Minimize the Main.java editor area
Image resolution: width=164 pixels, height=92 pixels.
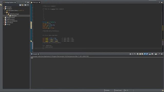coord(159,2)
